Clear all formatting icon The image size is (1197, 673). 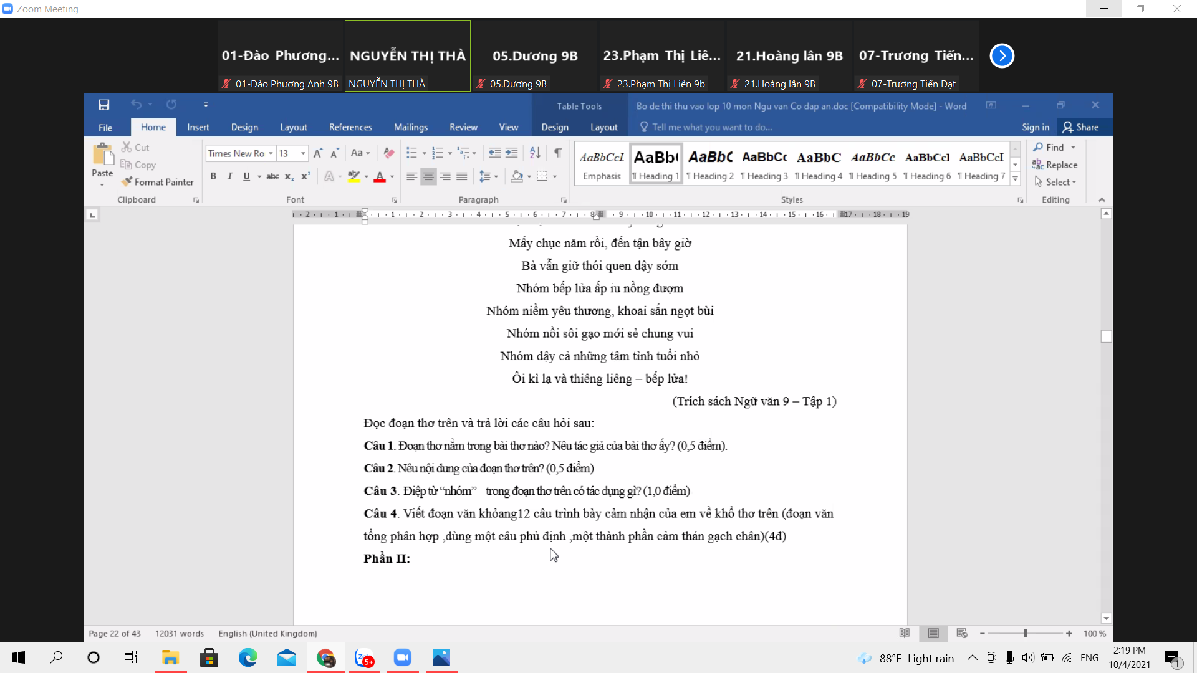point(389,153)
